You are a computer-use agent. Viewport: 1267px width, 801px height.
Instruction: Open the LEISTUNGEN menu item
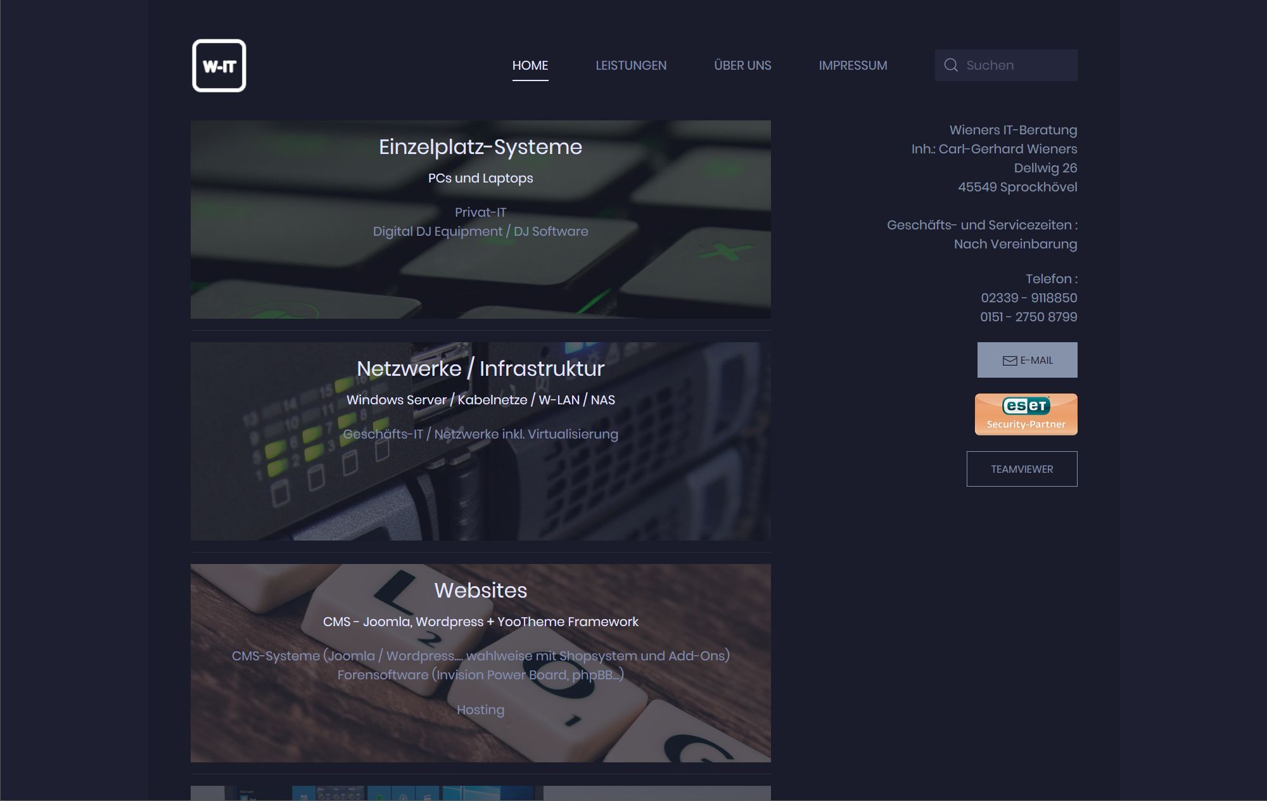[x=631, y=65]
